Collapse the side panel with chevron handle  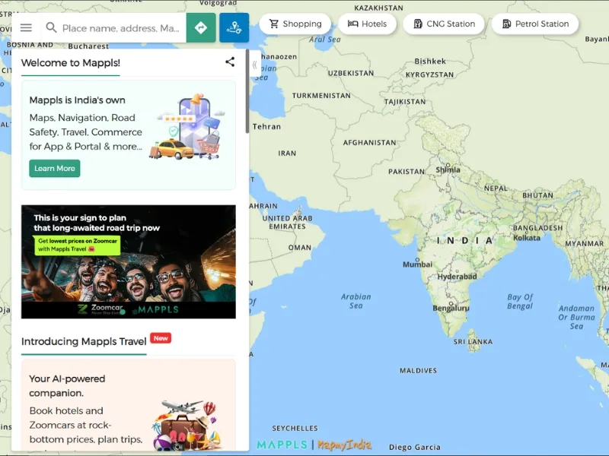pos(255,65)
